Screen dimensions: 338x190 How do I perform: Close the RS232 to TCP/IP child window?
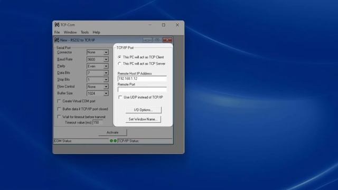point(167,40)
